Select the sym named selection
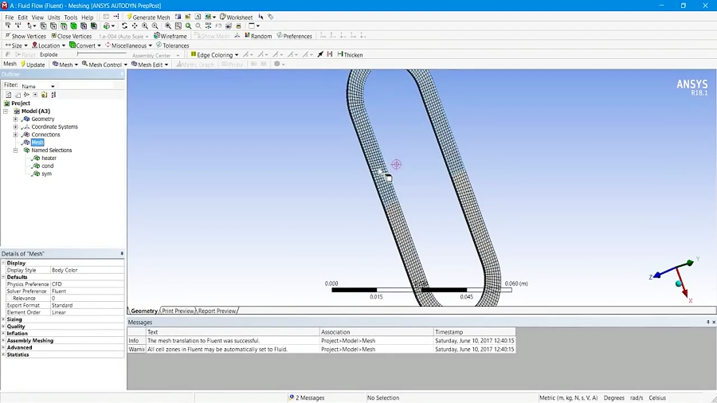The image size is (717, 403). (x=46, y=174)
